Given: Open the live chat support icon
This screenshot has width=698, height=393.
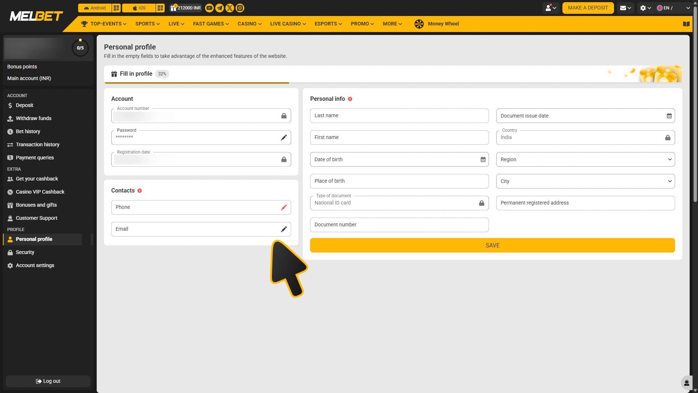Looking at the screenshot, I should point(686,383).
